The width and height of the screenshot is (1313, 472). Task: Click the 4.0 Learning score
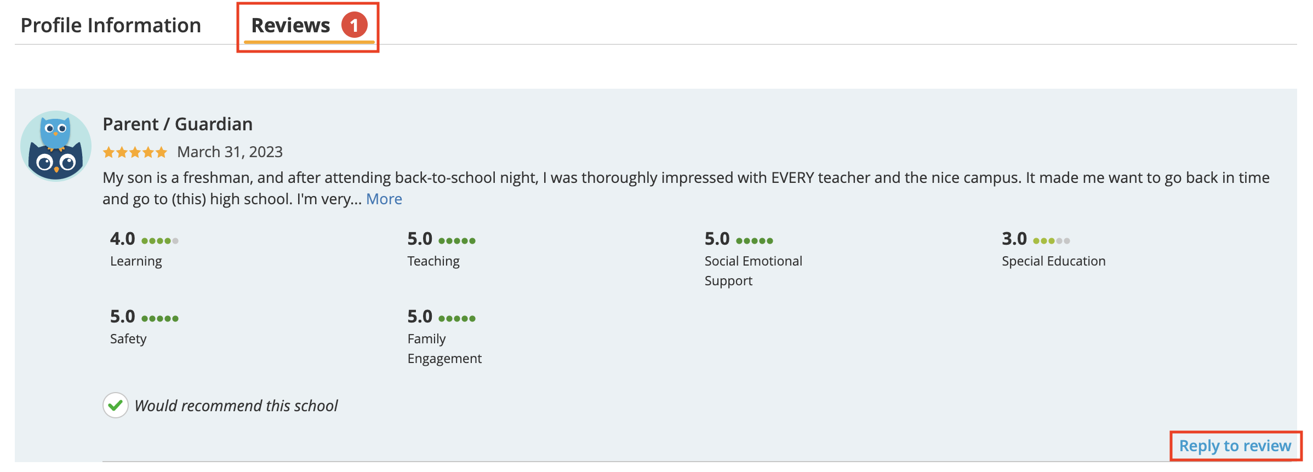click(x=123, y=239)
